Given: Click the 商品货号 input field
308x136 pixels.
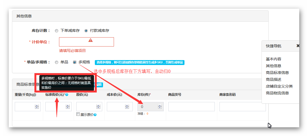Looking at the screenshot, I should (x=192, y=107).
